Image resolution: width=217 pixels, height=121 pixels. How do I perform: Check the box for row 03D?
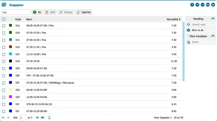(x=4, y=68)
